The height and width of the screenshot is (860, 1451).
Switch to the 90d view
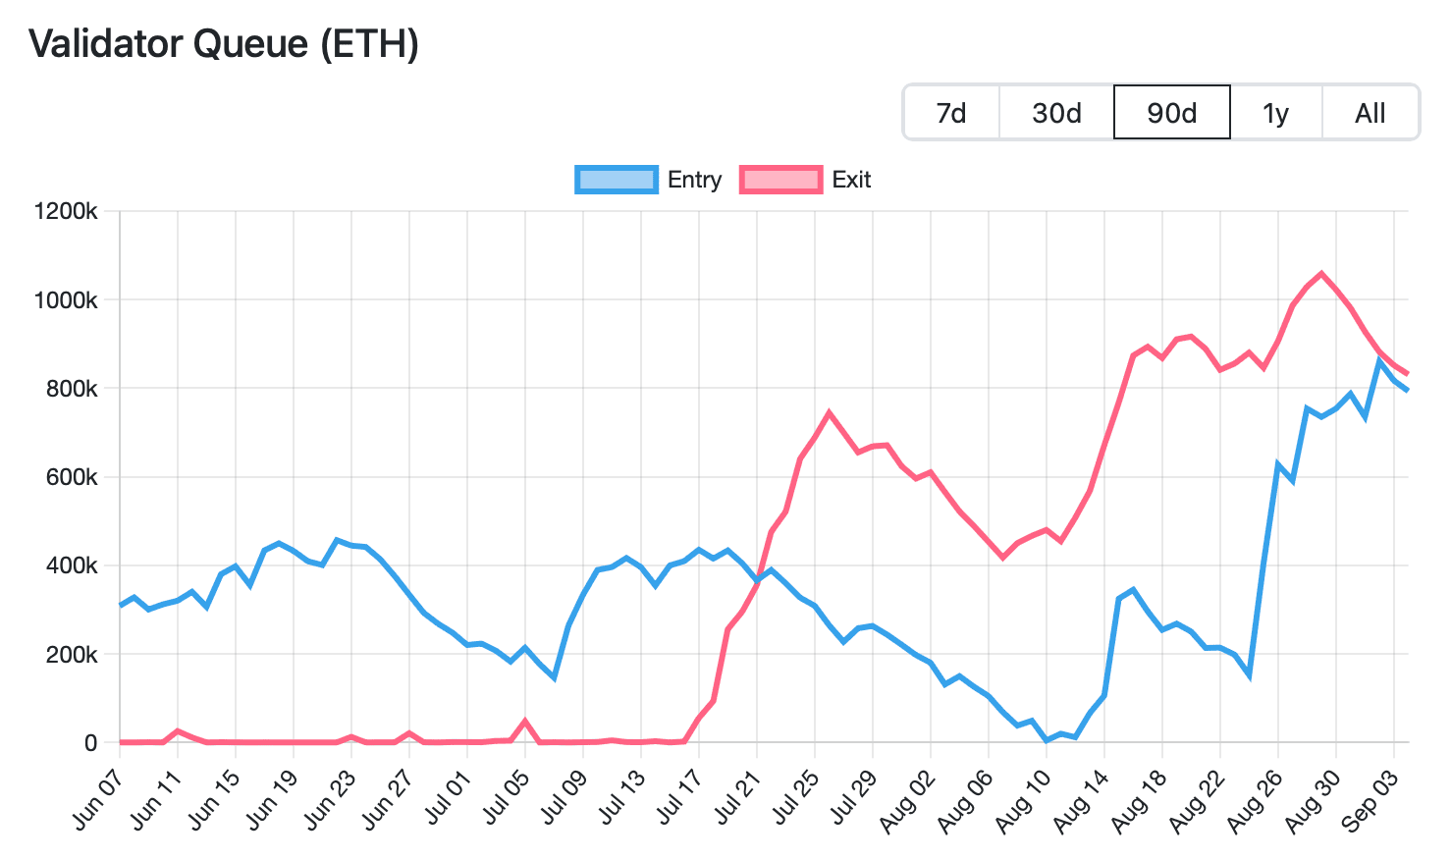pyautogui.click(x=1170, y=112)
